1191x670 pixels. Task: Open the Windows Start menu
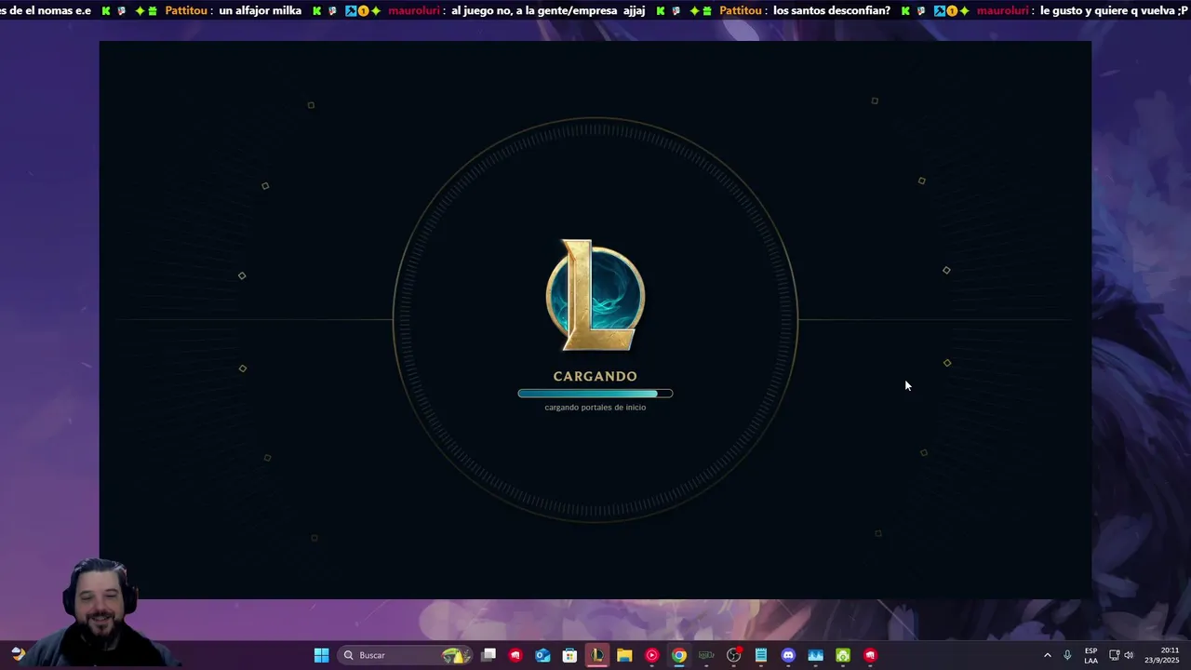pos(321,655)
